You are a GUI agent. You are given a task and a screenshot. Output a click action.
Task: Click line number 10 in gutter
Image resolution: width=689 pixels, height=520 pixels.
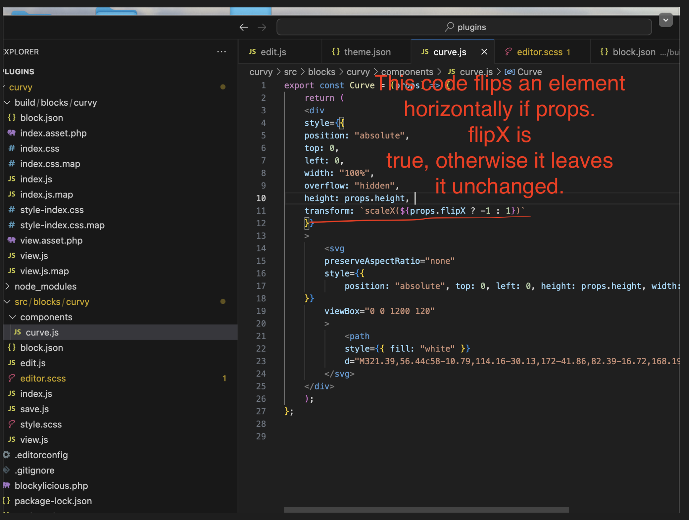click(x=261, y=198)
